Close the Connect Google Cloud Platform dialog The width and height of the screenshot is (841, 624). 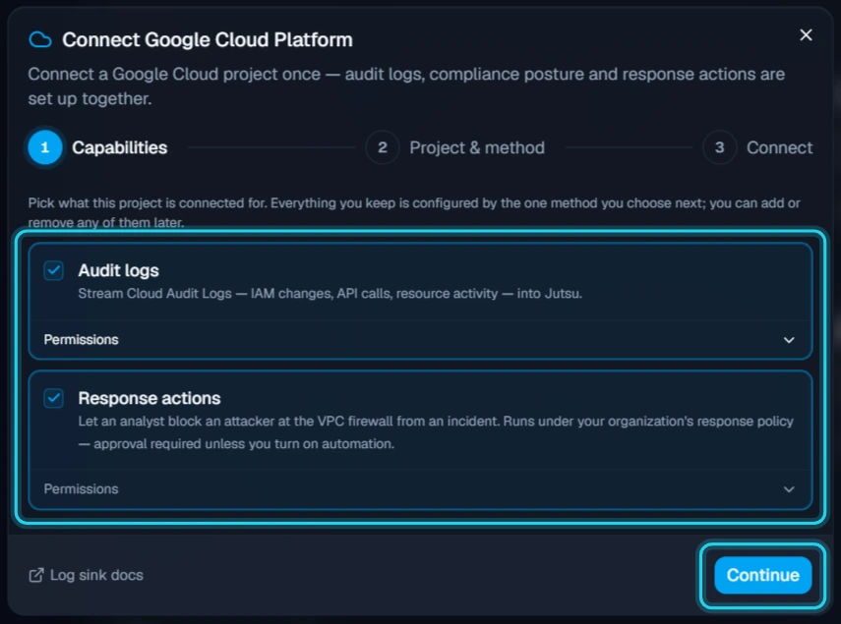pos(806,34)
